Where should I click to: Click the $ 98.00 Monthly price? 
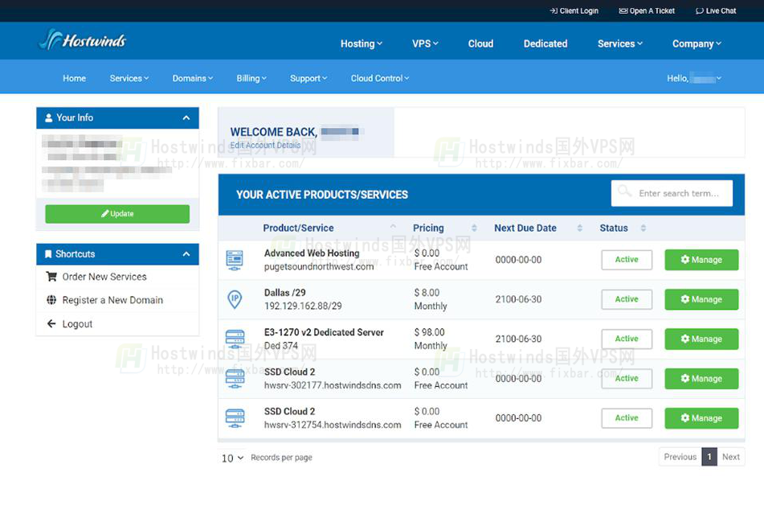pyautogui.click(x=431, y=339)
